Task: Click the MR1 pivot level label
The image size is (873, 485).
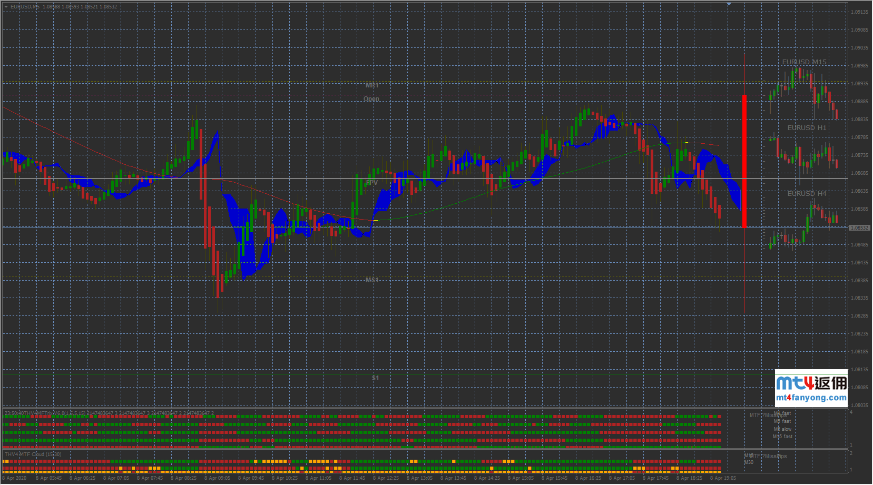Action: [x=372, y=85]
